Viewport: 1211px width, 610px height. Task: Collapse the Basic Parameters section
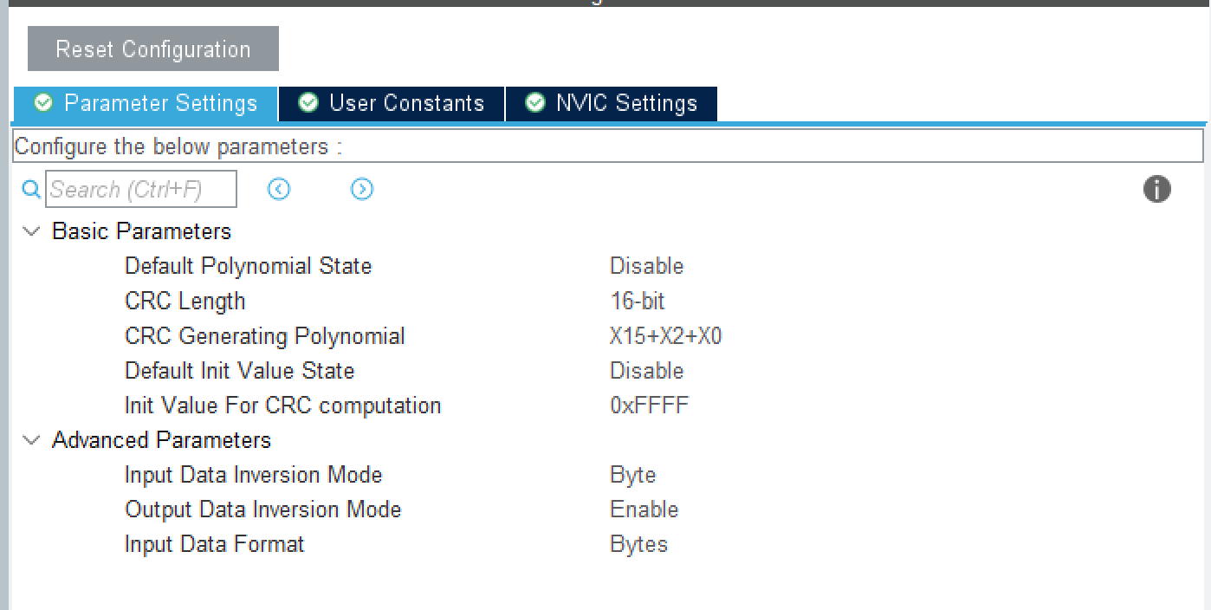pyautogui.click(x=31, y=231)
